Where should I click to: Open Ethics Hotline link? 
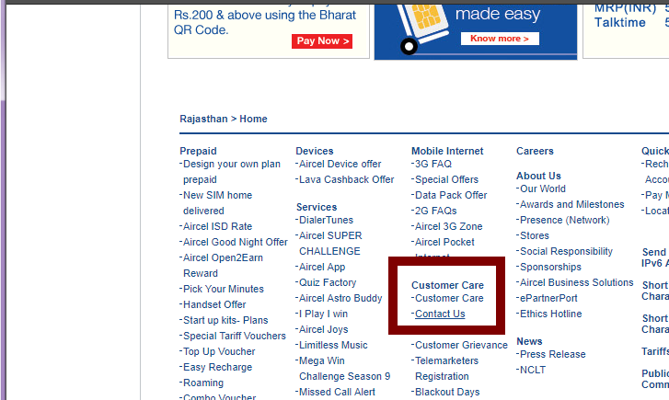point(551,314)
